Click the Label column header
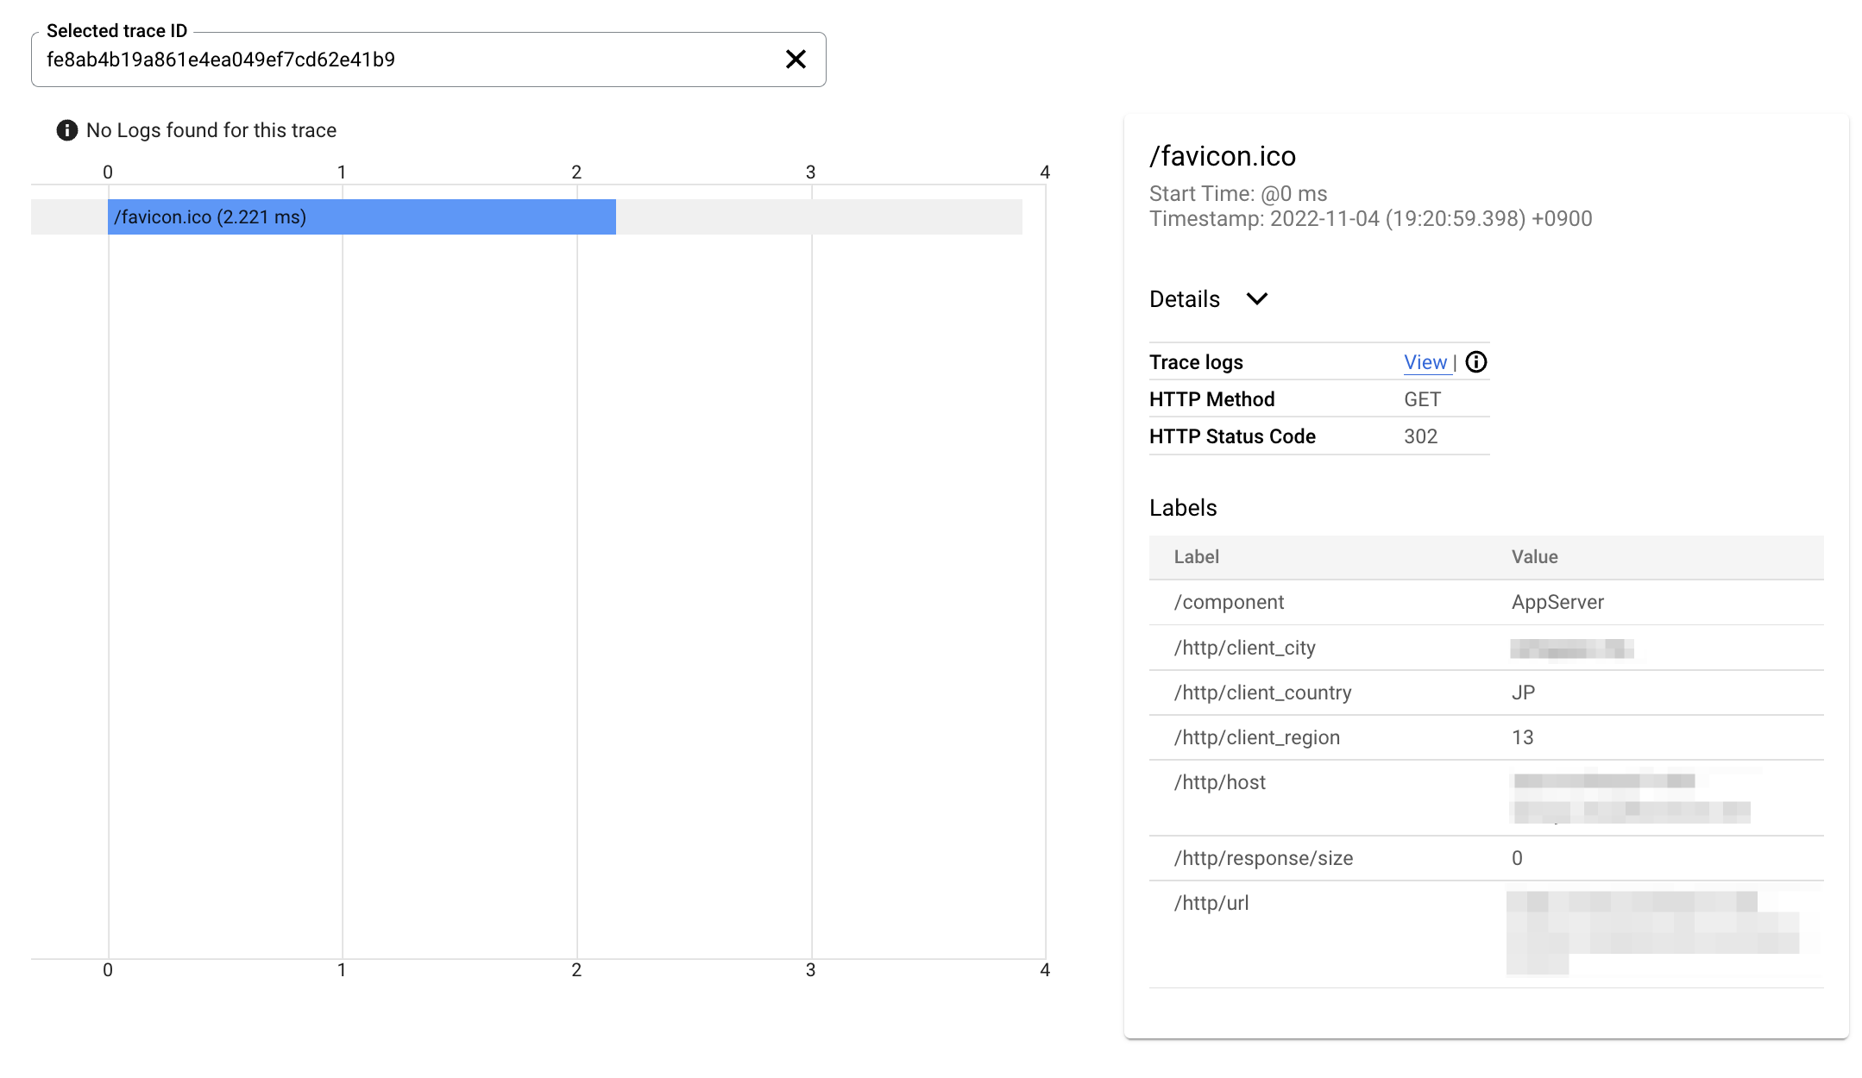 point(1196,557)
